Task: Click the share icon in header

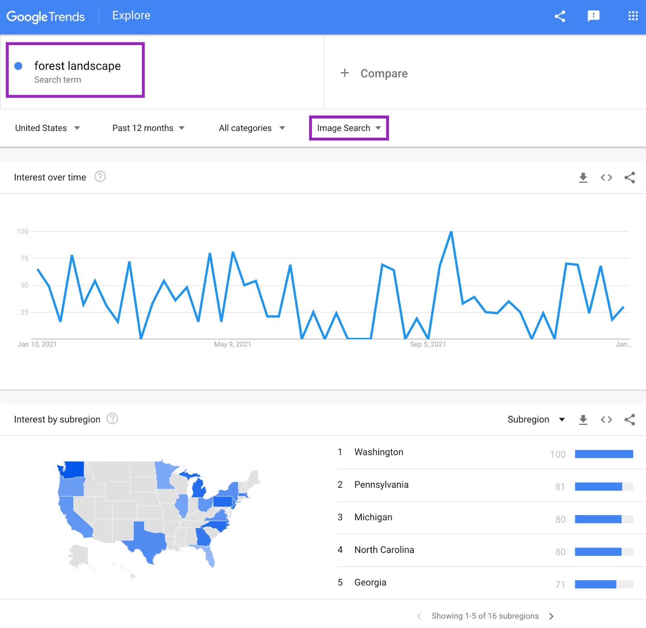Action: point(560,16)
